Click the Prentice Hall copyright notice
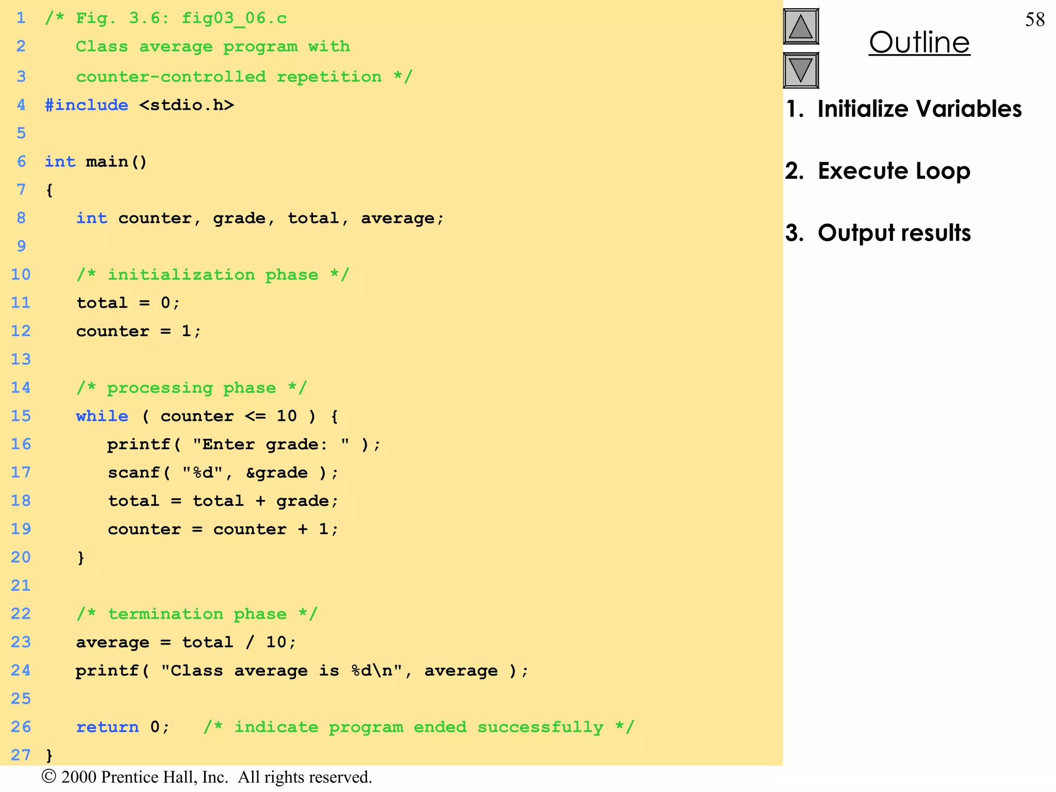Image resolution: width=1056 pixels, height=792 pixels. 207,777
